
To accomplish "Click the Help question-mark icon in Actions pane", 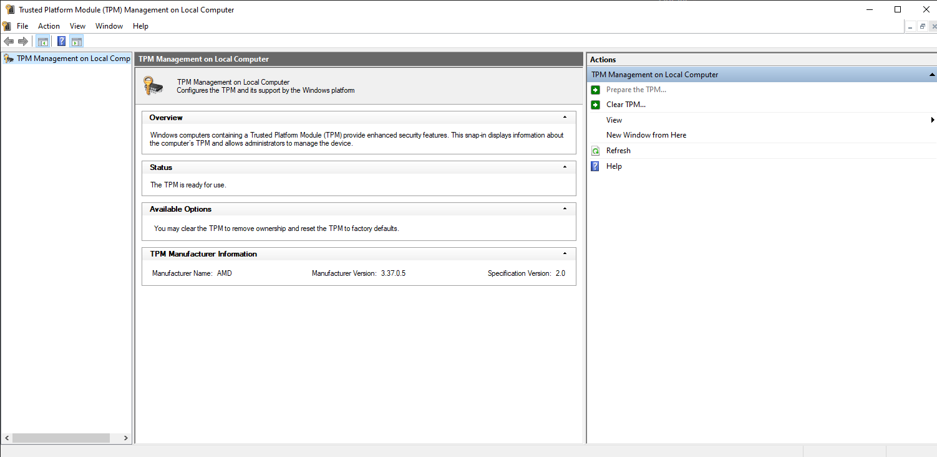I will click(x=595, y=166).
